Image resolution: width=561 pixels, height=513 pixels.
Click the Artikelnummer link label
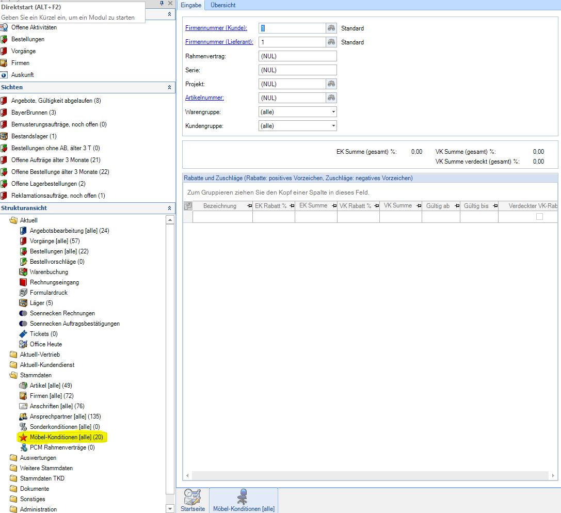(x=204, y=98)
